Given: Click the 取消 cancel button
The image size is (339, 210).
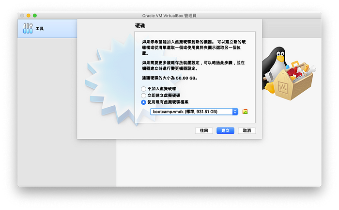Looking at the screenshot, I should click(247, 130).
